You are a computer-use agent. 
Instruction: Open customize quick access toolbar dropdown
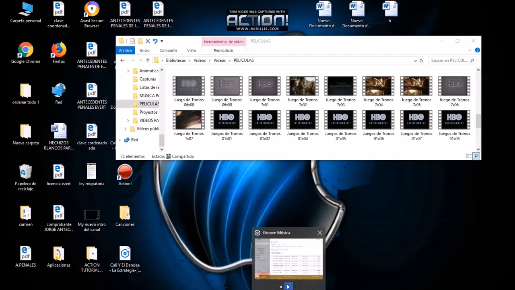click(x=162, y=41)
